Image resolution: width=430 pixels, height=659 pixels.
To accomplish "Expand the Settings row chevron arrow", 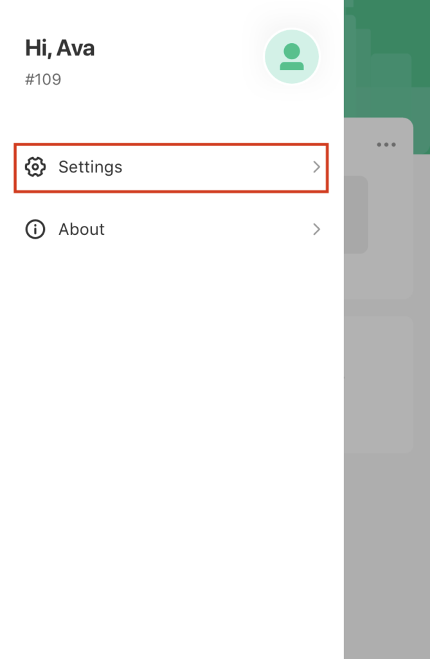I will pyautogui.click(x=317, y=167).
